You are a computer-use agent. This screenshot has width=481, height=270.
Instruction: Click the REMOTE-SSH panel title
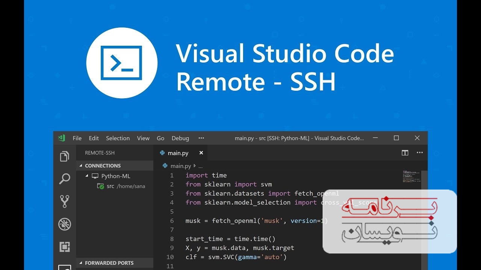pos(100,153)
